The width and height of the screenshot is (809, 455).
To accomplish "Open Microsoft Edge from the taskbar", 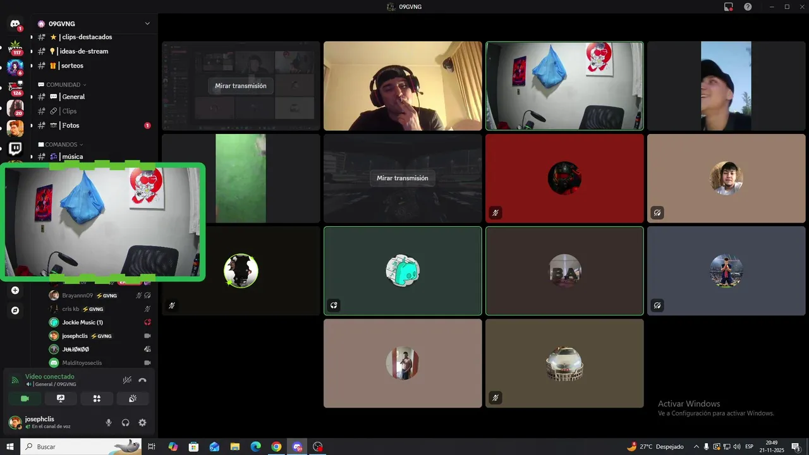I will coord(255,447).
